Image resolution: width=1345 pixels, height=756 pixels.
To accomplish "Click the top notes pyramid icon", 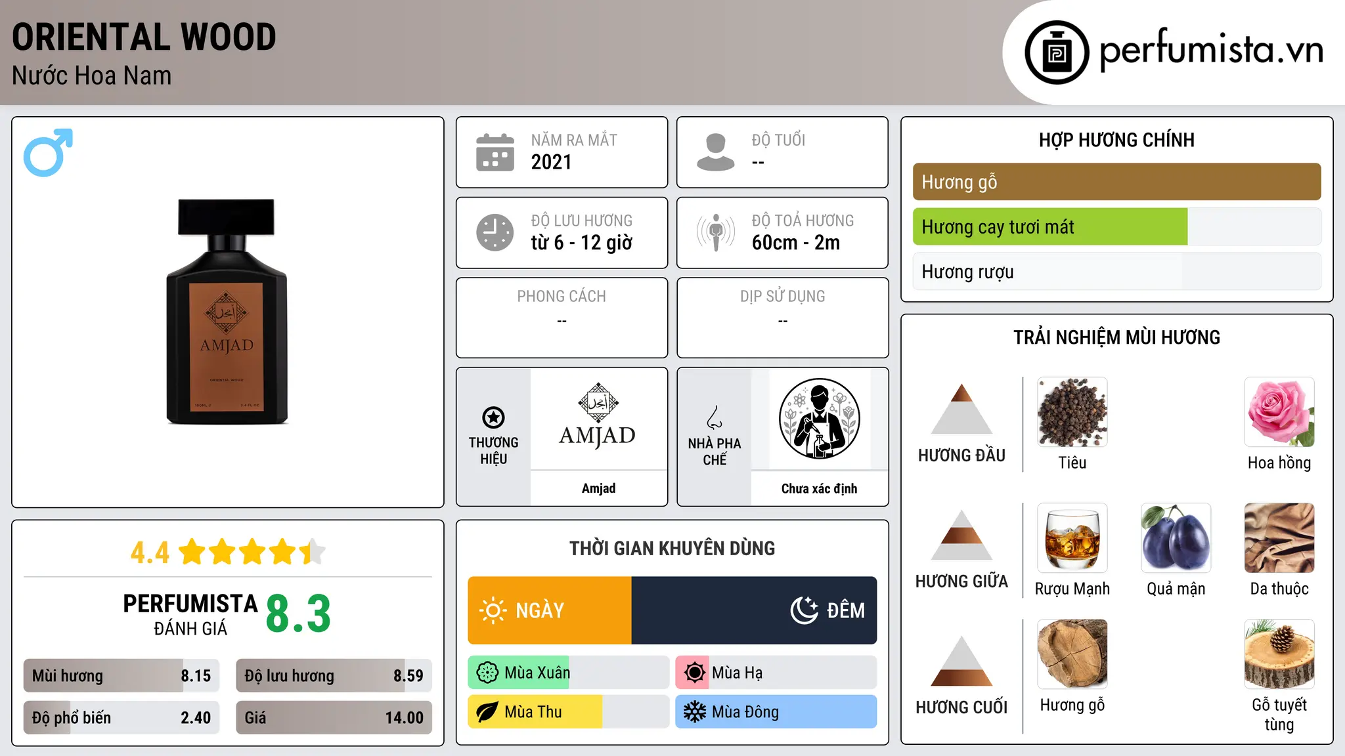I will (961, 409).
